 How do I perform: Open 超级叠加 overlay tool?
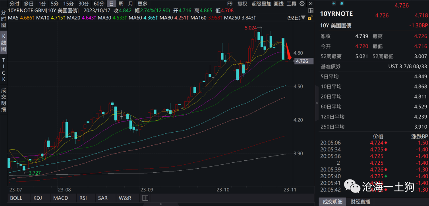261,4
